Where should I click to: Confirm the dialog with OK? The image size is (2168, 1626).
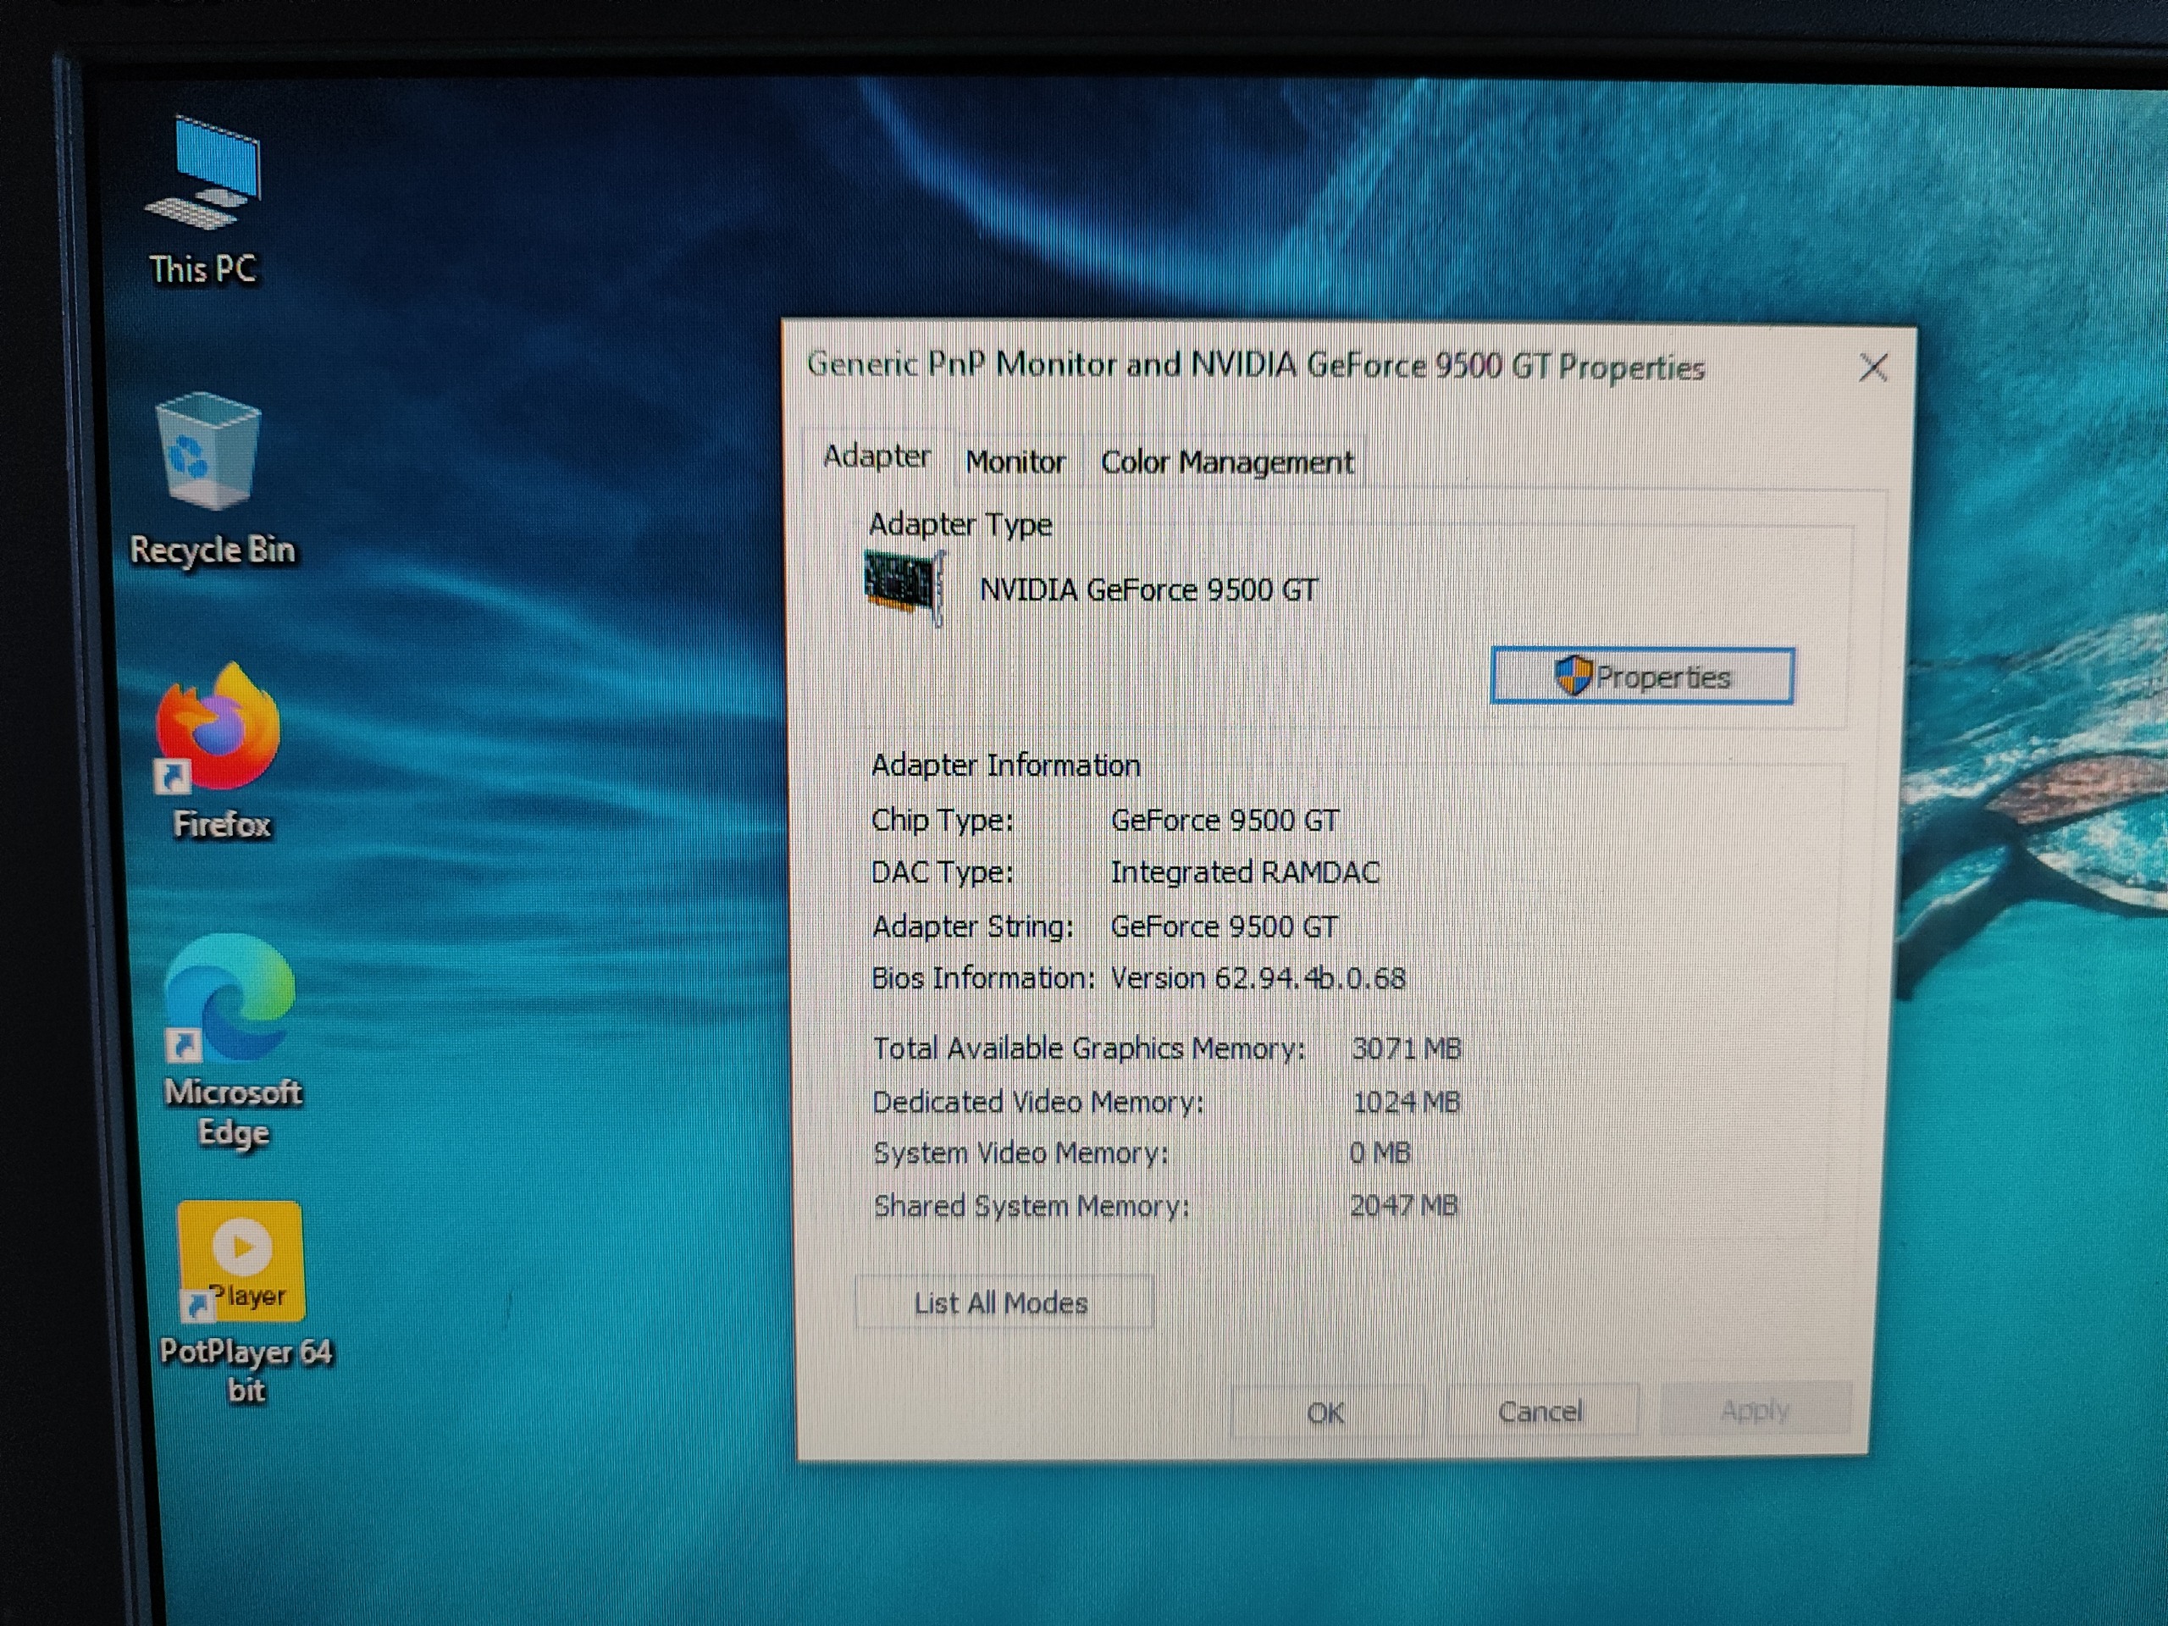[x=1325, y=1413]
